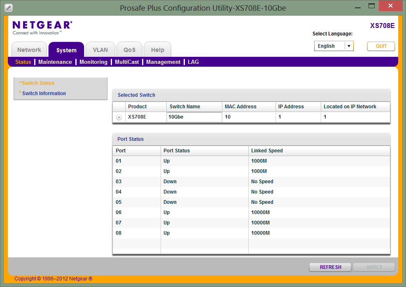Go to the QoS tab

(129, 50)
